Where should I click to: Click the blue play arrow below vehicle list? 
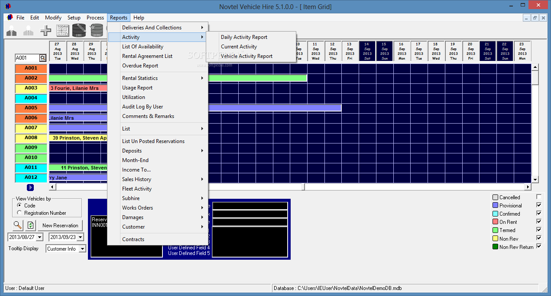point(30,188)
